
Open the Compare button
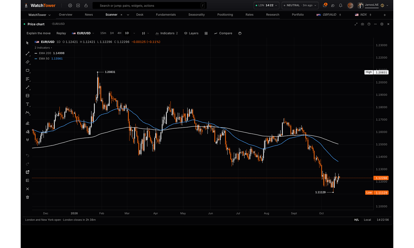[x=223, y=33]
